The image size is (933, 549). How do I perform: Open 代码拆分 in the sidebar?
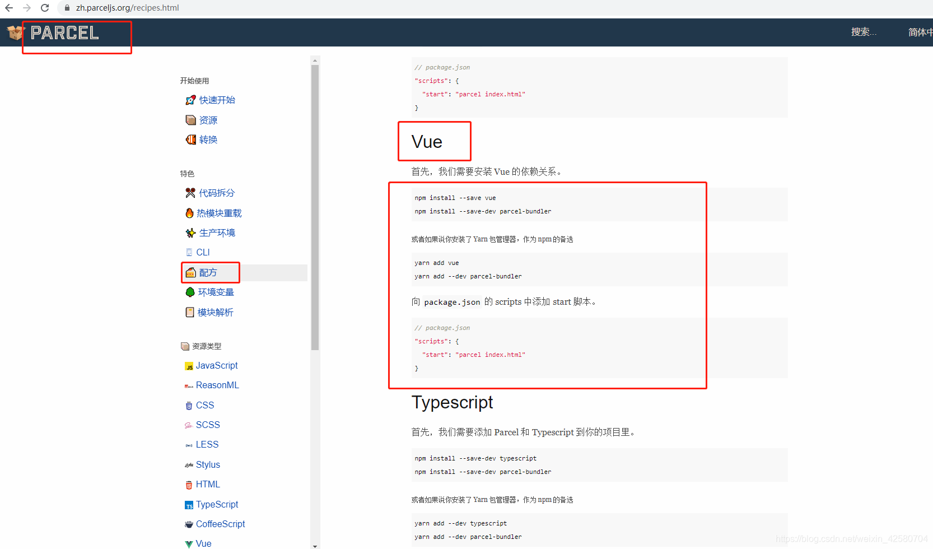click(217, 193)
